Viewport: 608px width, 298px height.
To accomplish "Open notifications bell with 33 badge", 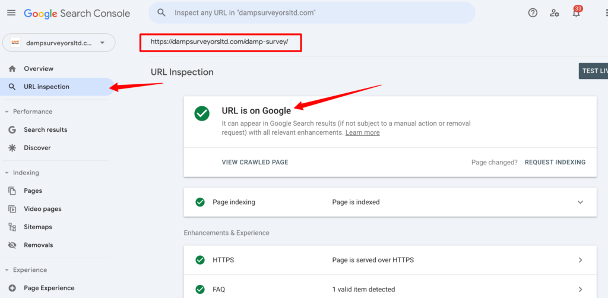I will pyautogui.click(x=577, y=12).
